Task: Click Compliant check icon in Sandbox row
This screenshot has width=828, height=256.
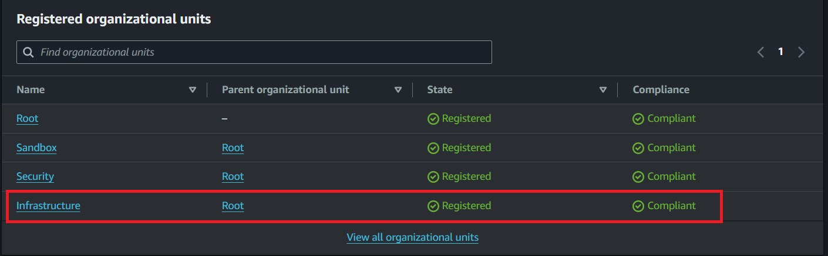Action: pos(638,148)
